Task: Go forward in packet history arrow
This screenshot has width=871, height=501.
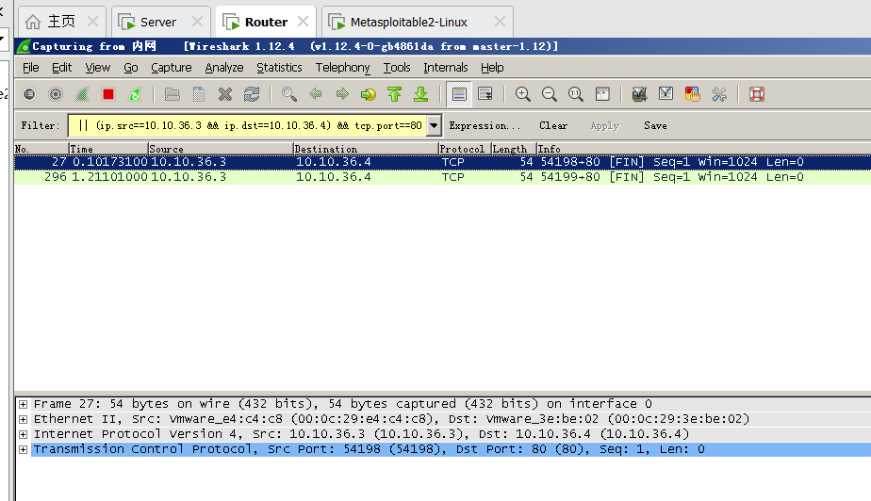Action: (x=342, y=94)
